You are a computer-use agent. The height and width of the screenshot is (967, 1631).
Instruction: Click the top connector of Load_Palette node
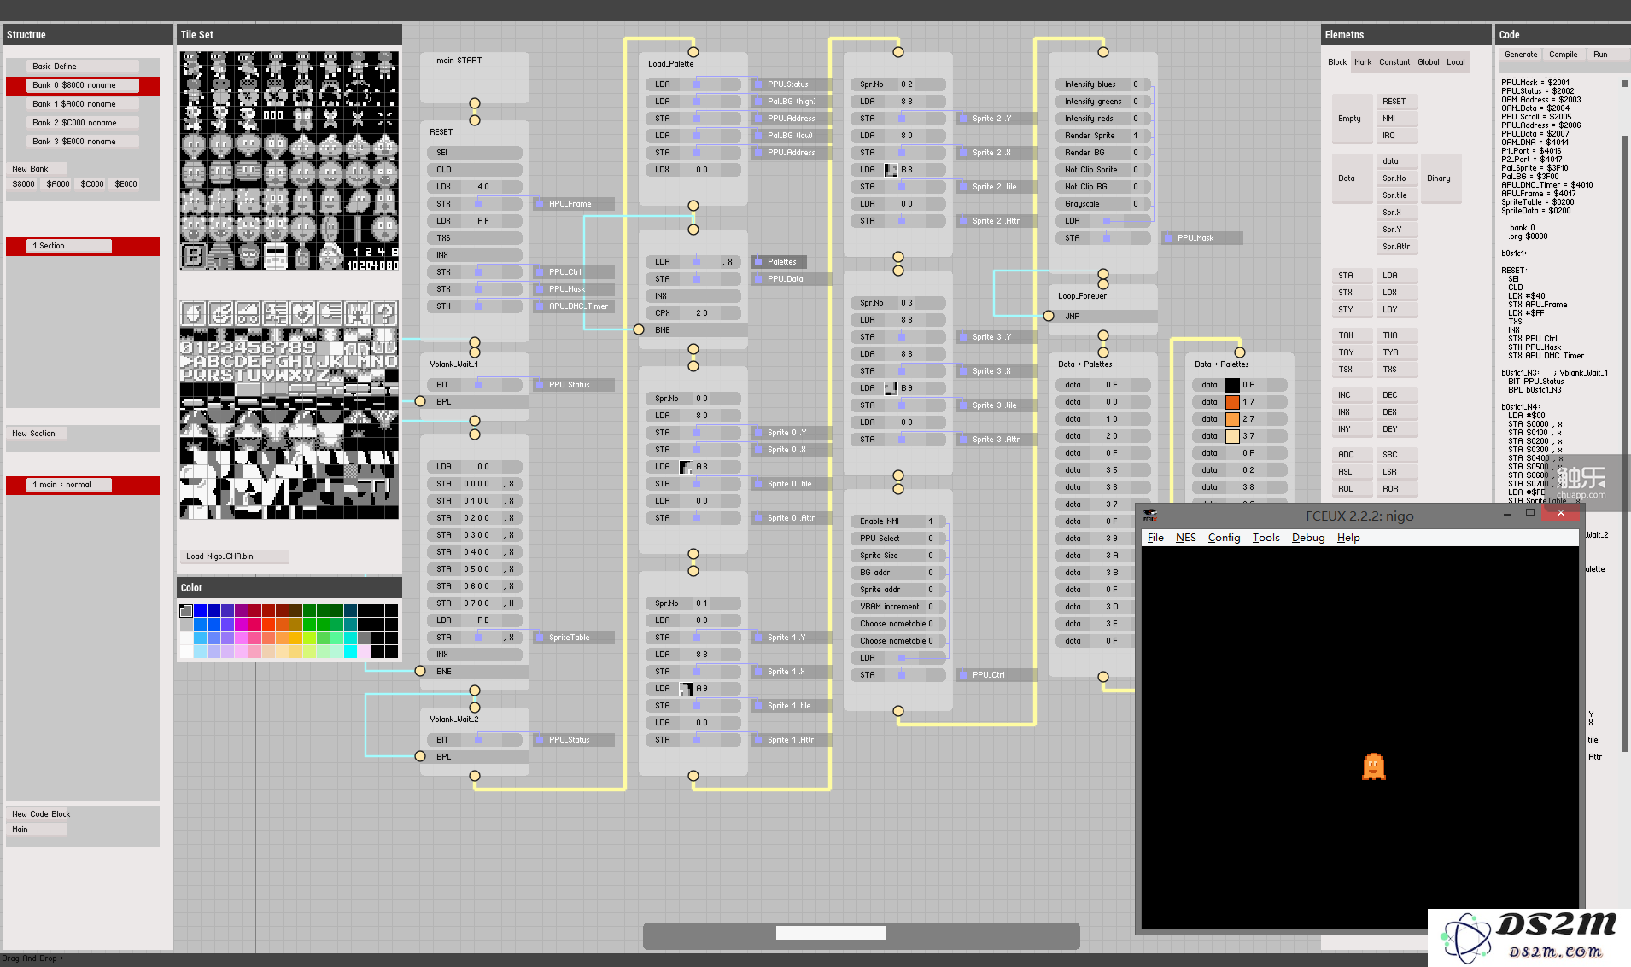(693, 52)
